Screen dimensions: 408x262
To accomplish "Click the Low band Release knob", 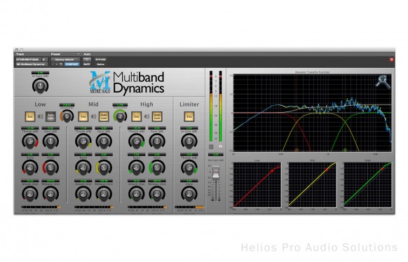I will coord(50,194).
